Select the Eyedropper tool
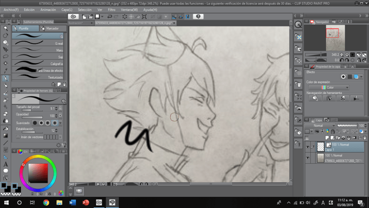Screen dimensions: 369x208 click(x=6, y=70)
